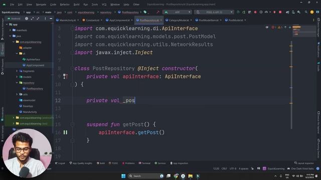Toggle Resource Manager on left stripe

(x=2, y=29)
